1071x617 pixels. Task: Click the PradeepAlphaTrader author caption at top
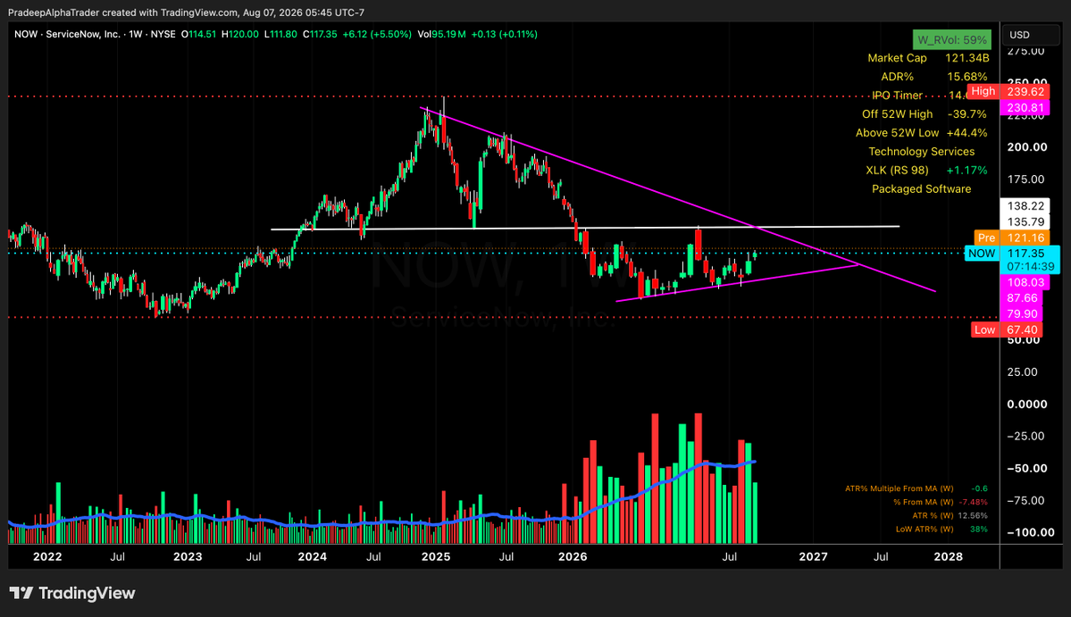pyautogui.click(x=186, y=13)
